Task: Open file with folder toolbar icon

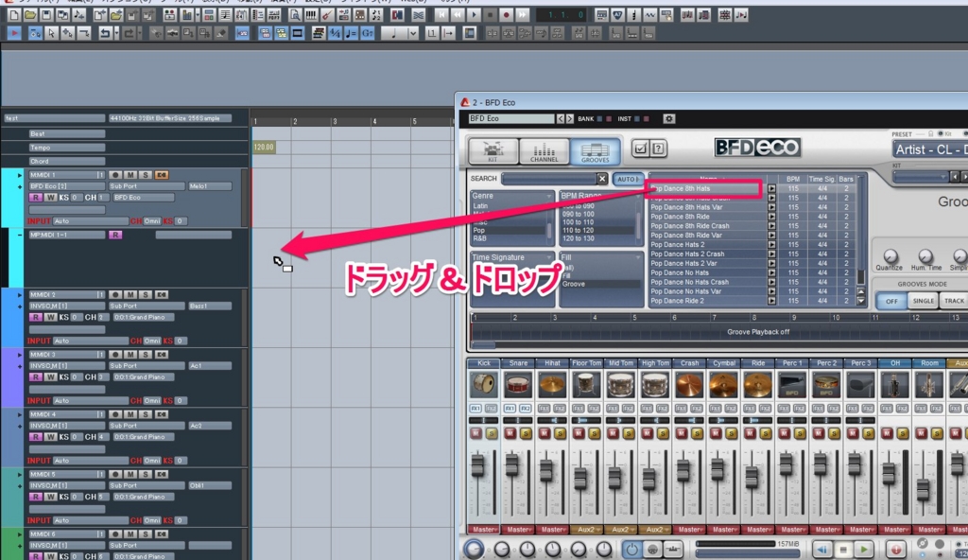Action: click(29, 15)
